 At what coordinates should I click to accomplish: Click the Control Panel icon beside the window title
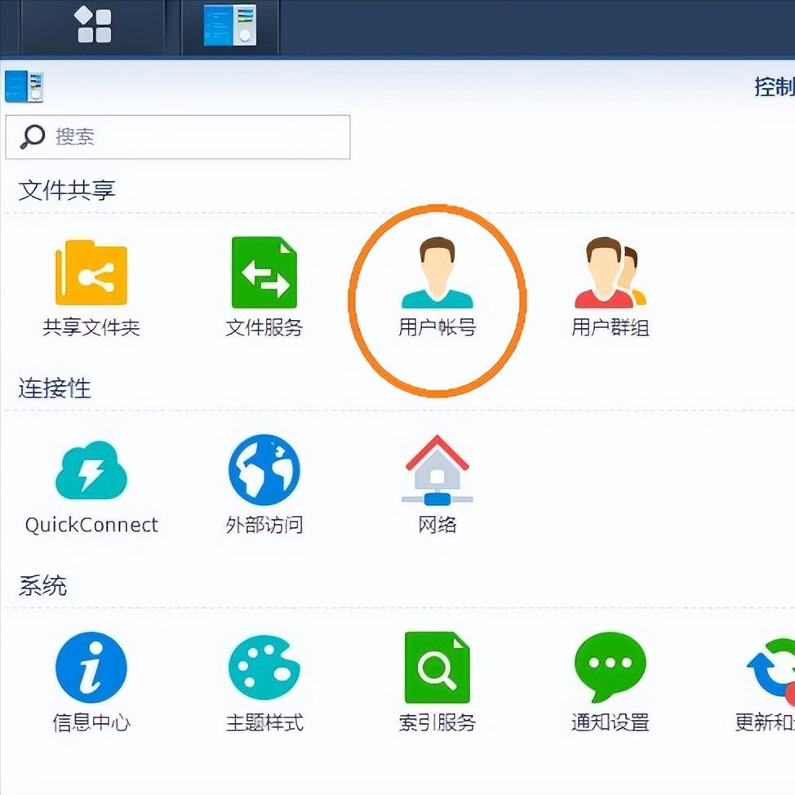coord(22,85)
